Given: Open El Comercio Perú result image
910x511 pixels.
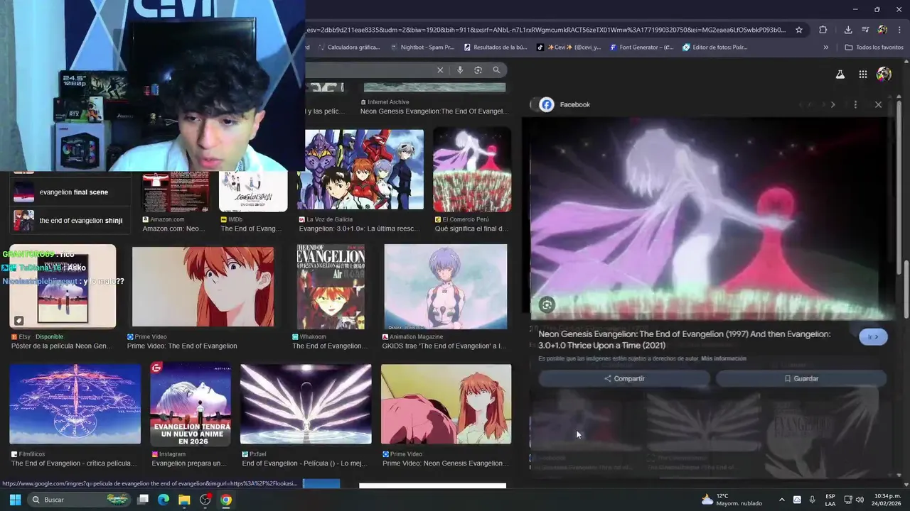Looking at the screenshot, I should click(472, 170).
